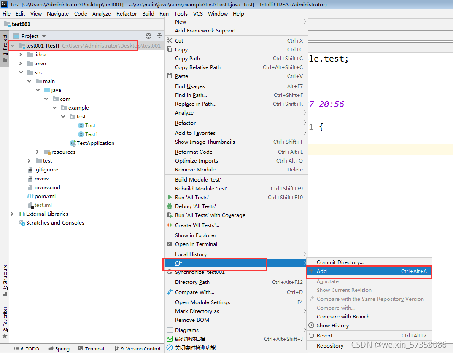
Task: Choose Commit Directory... in Git submenu
Action: click(x=369, y=262)
